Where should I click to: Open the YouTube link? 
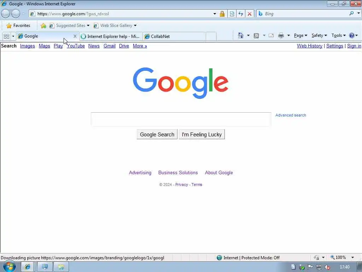pos(76,46)
